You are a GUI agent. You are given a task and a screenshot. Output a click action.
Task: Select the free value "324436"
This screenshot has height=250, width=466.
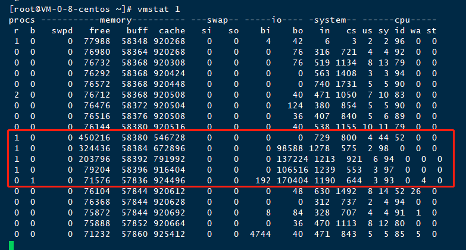coord(94,148)
